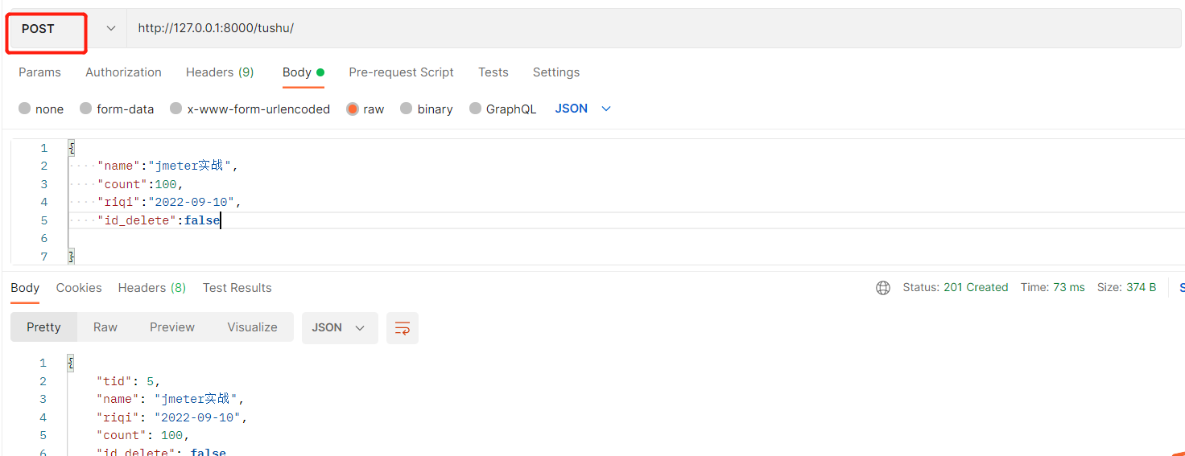1185x456 pixels.
Task: Select the form-data radio button
Action: [86, 109]
